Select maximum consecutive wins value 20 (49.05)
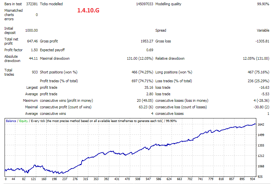 pyautogui.click(x=145, y=101)
